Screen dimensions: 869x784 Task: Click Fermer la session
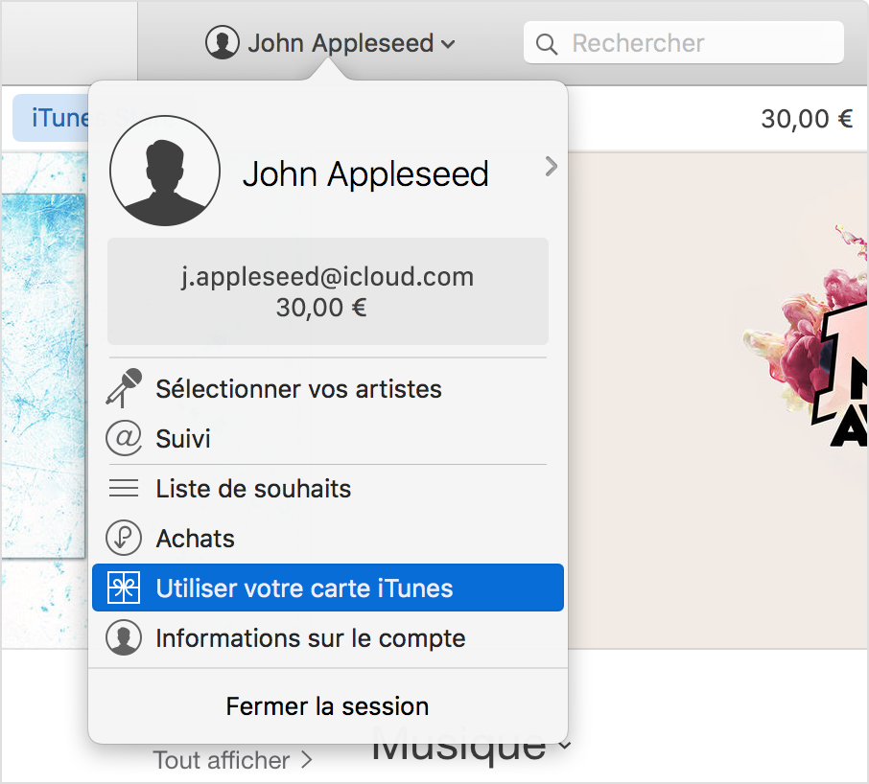[x=326, y=706]
